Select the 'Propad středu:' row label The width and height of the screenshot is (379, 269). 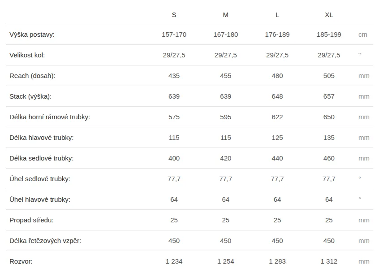pos(31,220)
